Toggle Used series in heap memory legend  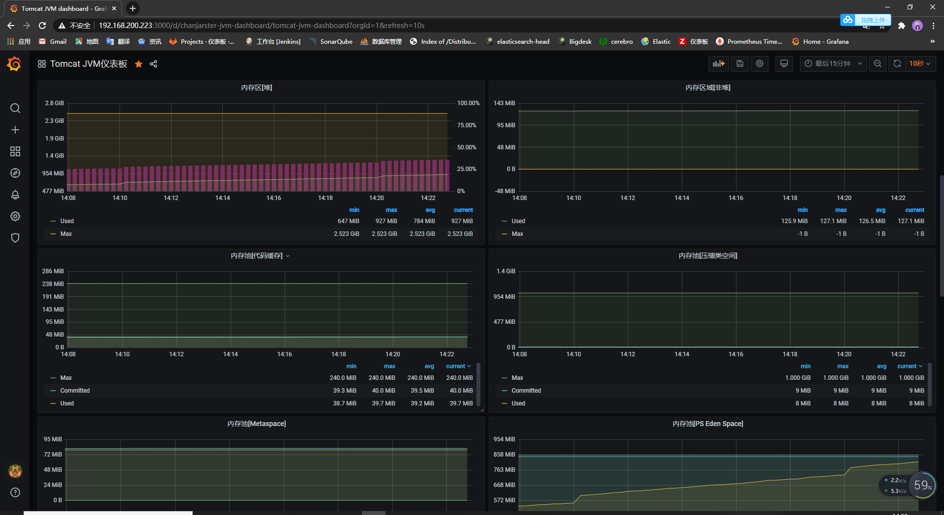click(x=67, y=221)
